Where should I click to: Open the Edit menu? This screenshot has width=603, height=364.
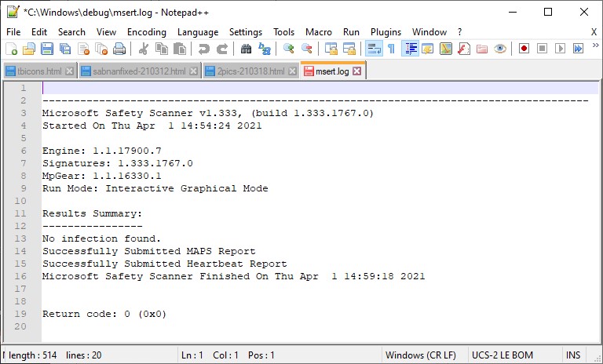point(39,32)
